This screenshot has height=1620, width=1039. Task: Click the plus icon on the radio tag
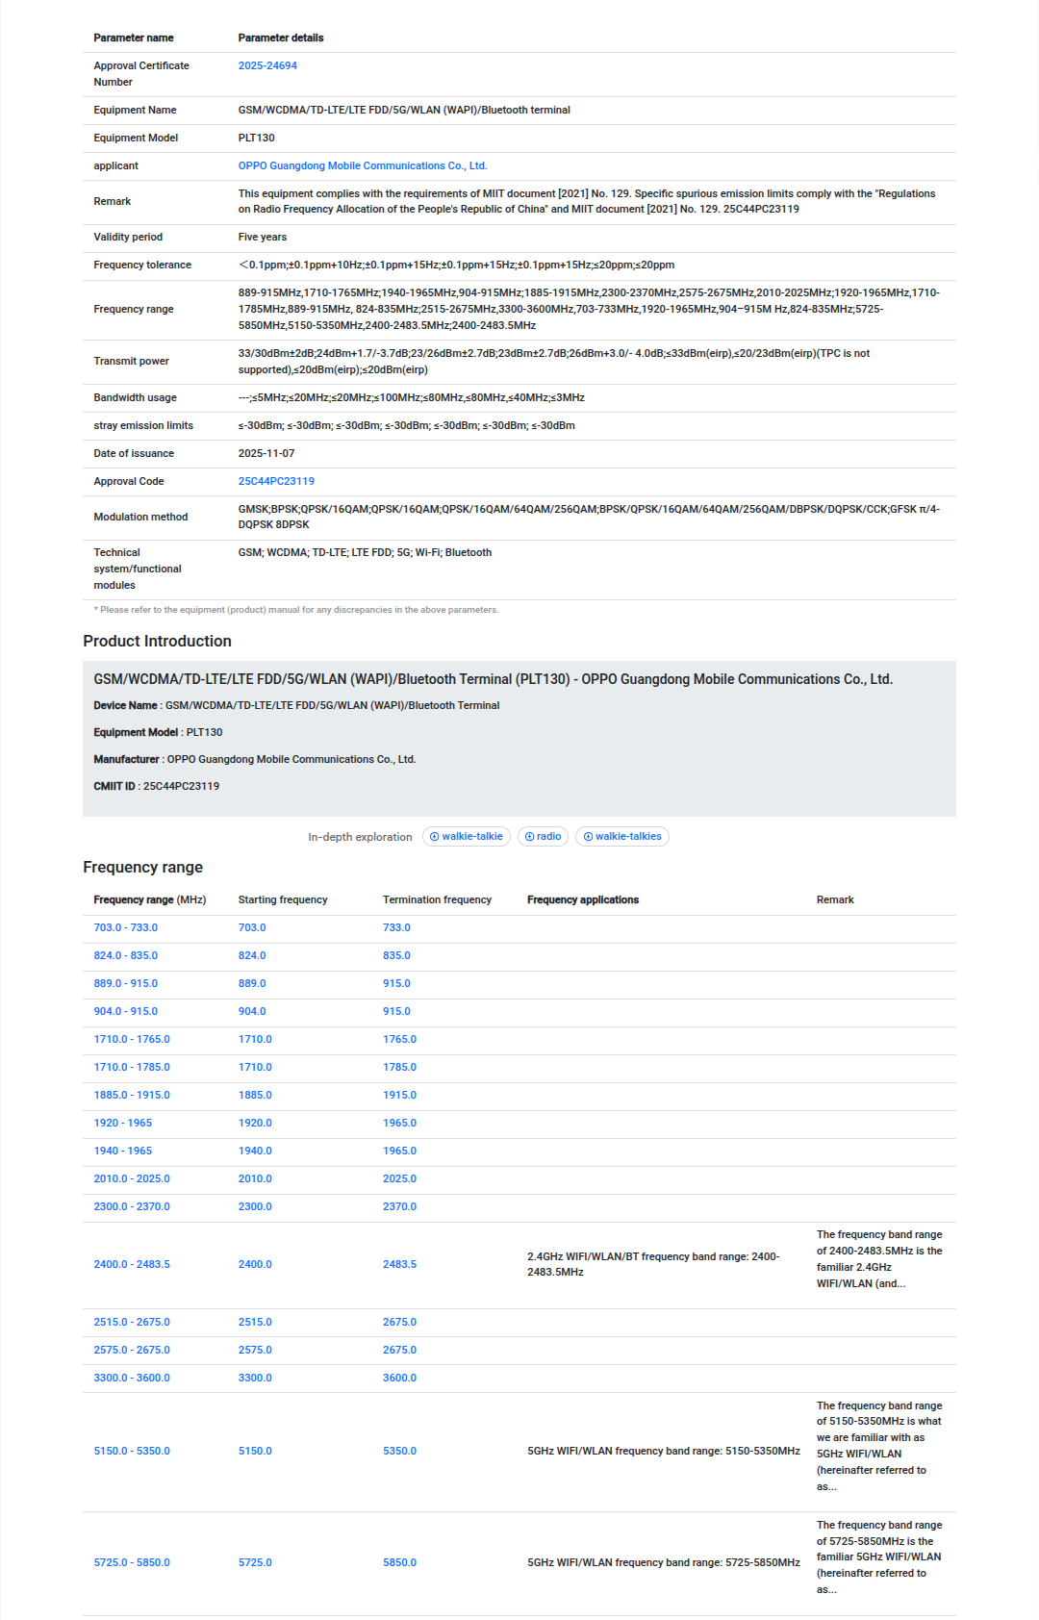point(529,837)
